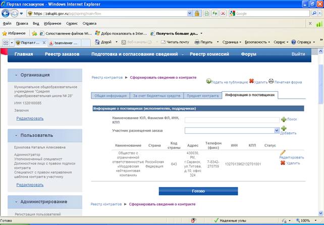Click the green plus Добавить icon

(284, 128)
